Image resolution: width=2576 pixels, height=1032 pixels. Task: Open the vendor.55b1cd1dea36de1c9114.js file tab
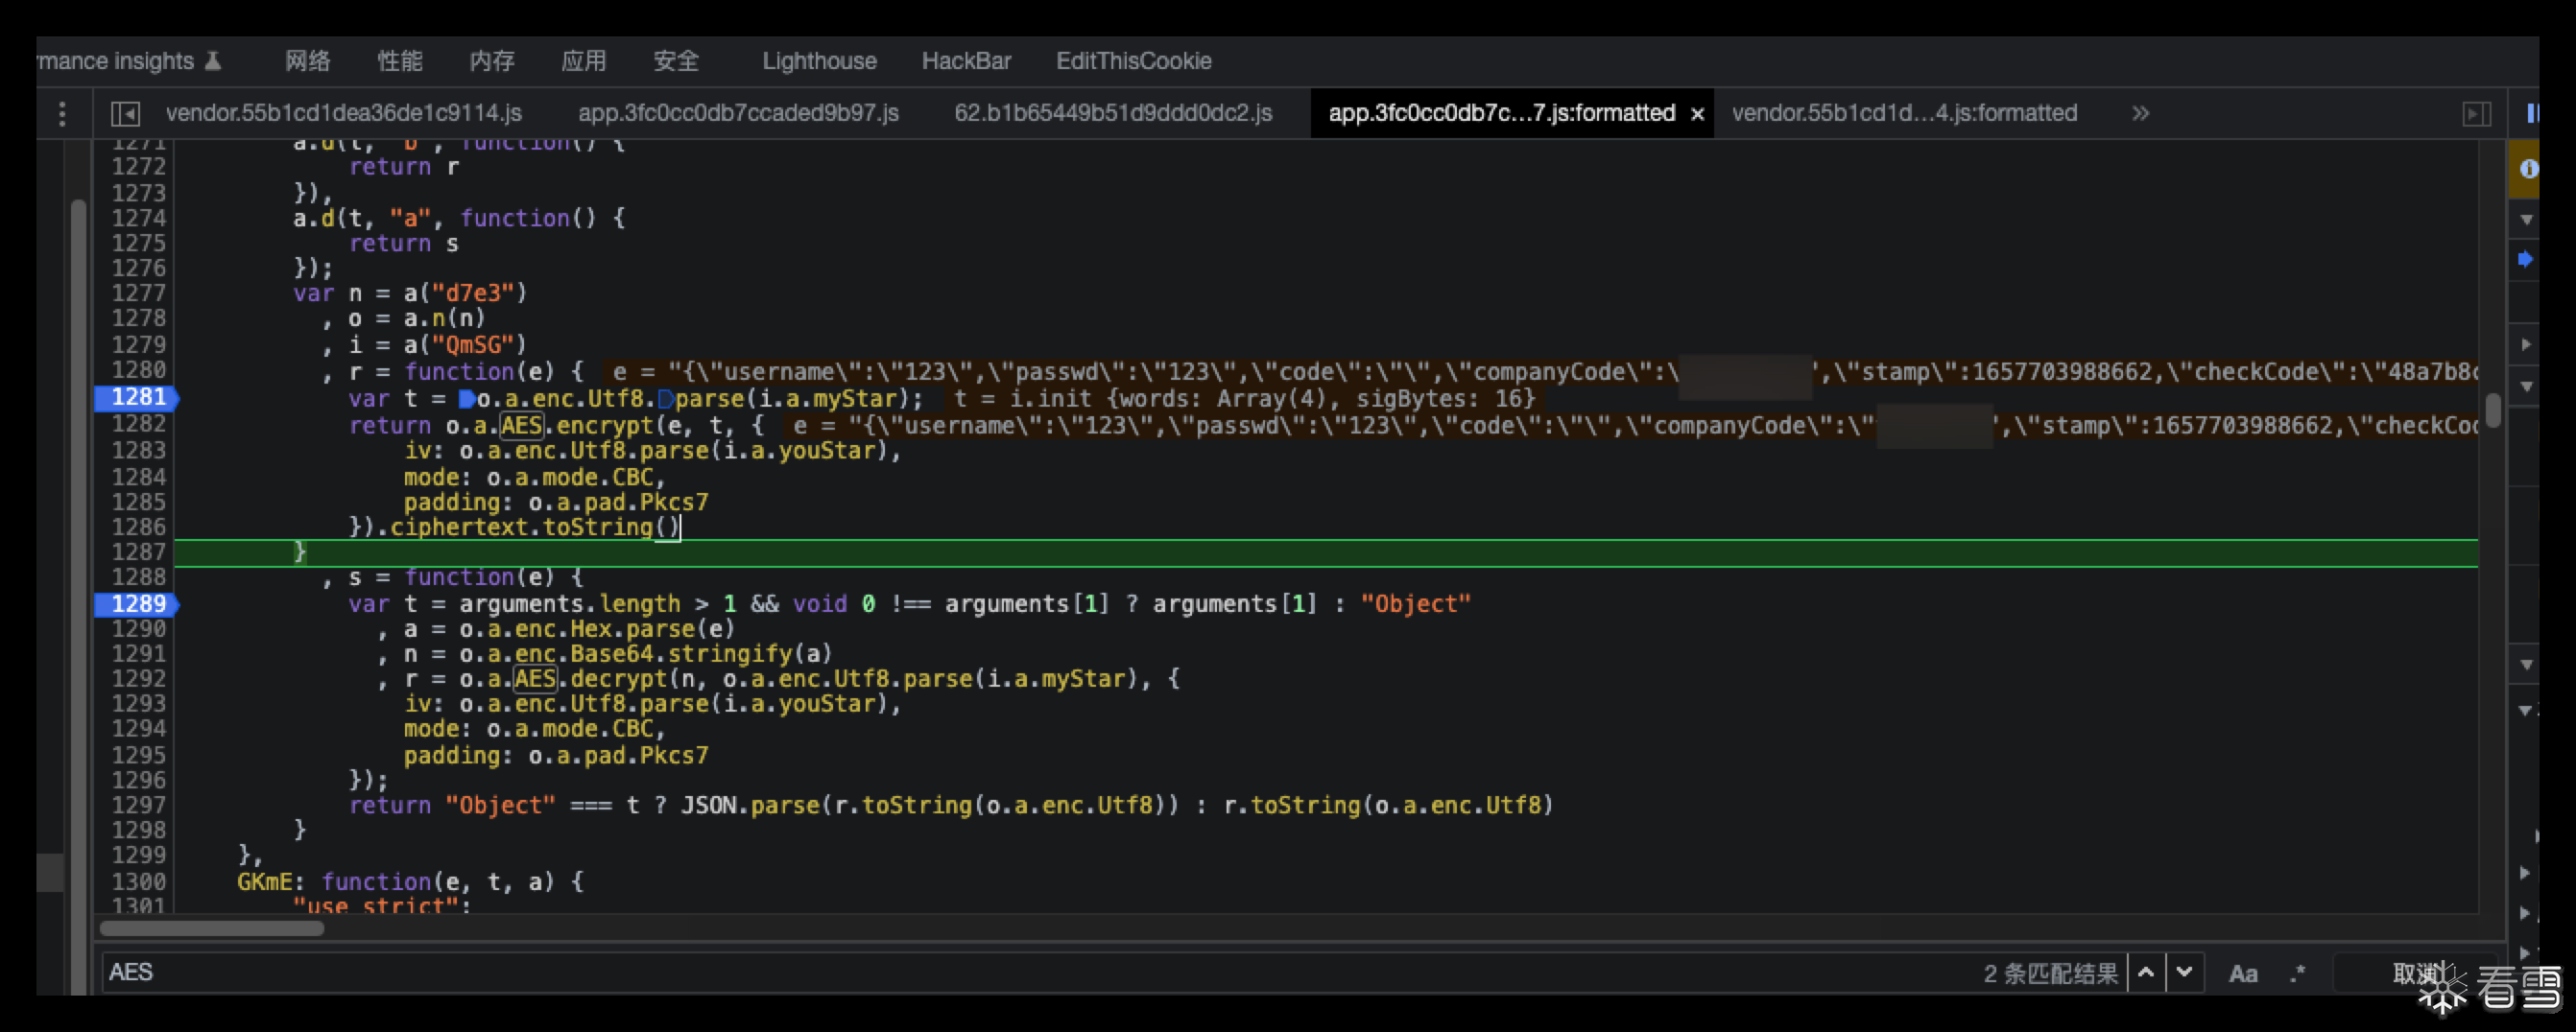tap(343, 114)
